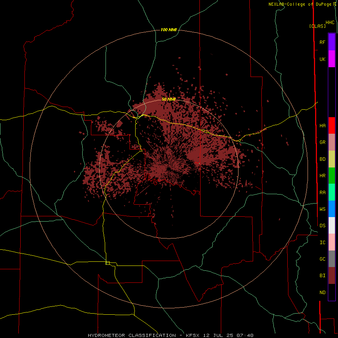Click the HA legend label
The image size is (338, 338).
pos(323,125)
